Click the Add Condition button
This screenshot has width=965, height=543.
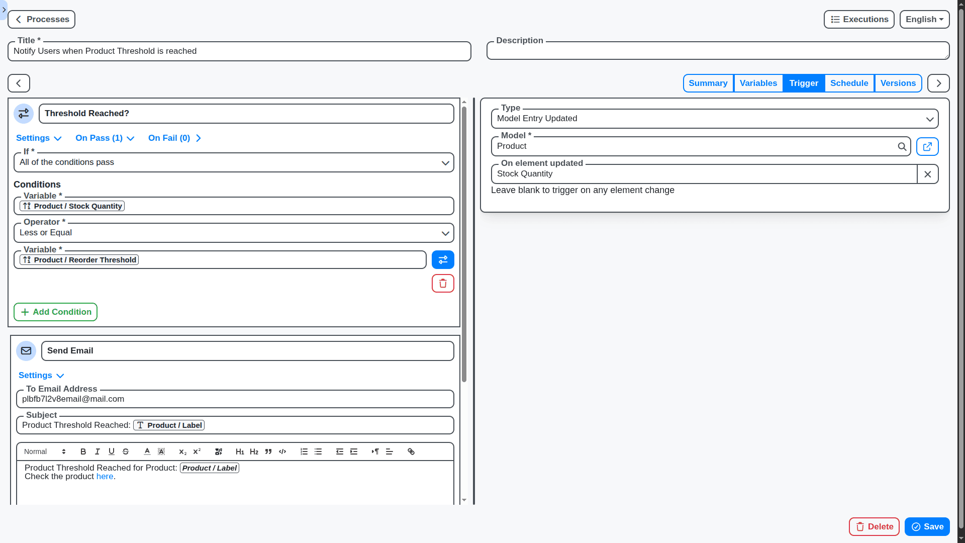(55, 312)
